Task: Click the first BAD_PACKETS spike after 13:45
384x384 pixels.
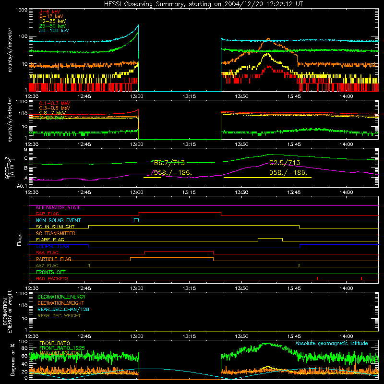Action: tap(317, 278)
